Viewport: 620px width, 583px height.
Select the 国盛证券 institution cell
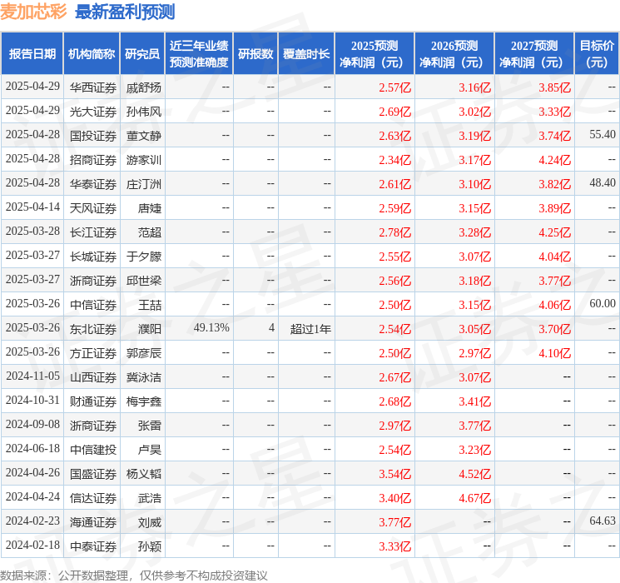click(x=93, y=474)
